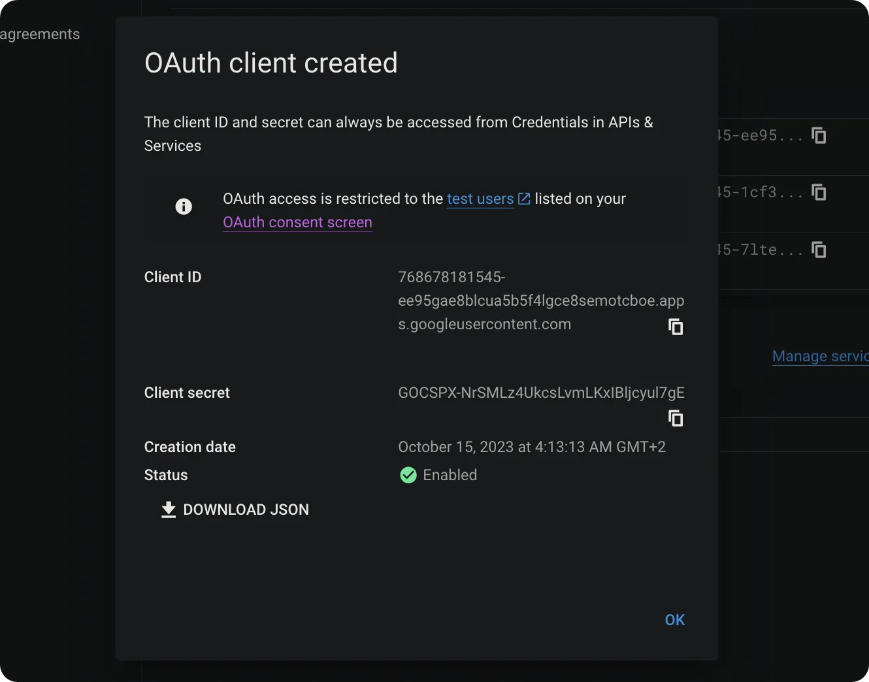The image size is (869, 682).
Task: Click copy icon beside 45-1cf3... entry
Action: 819,192
